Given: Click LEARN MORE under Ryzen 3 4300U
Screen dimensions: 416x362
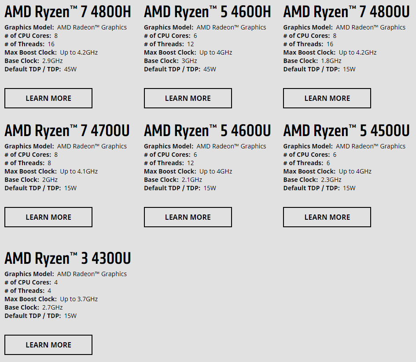Looking at the screenshot, I should coord(48,345).
